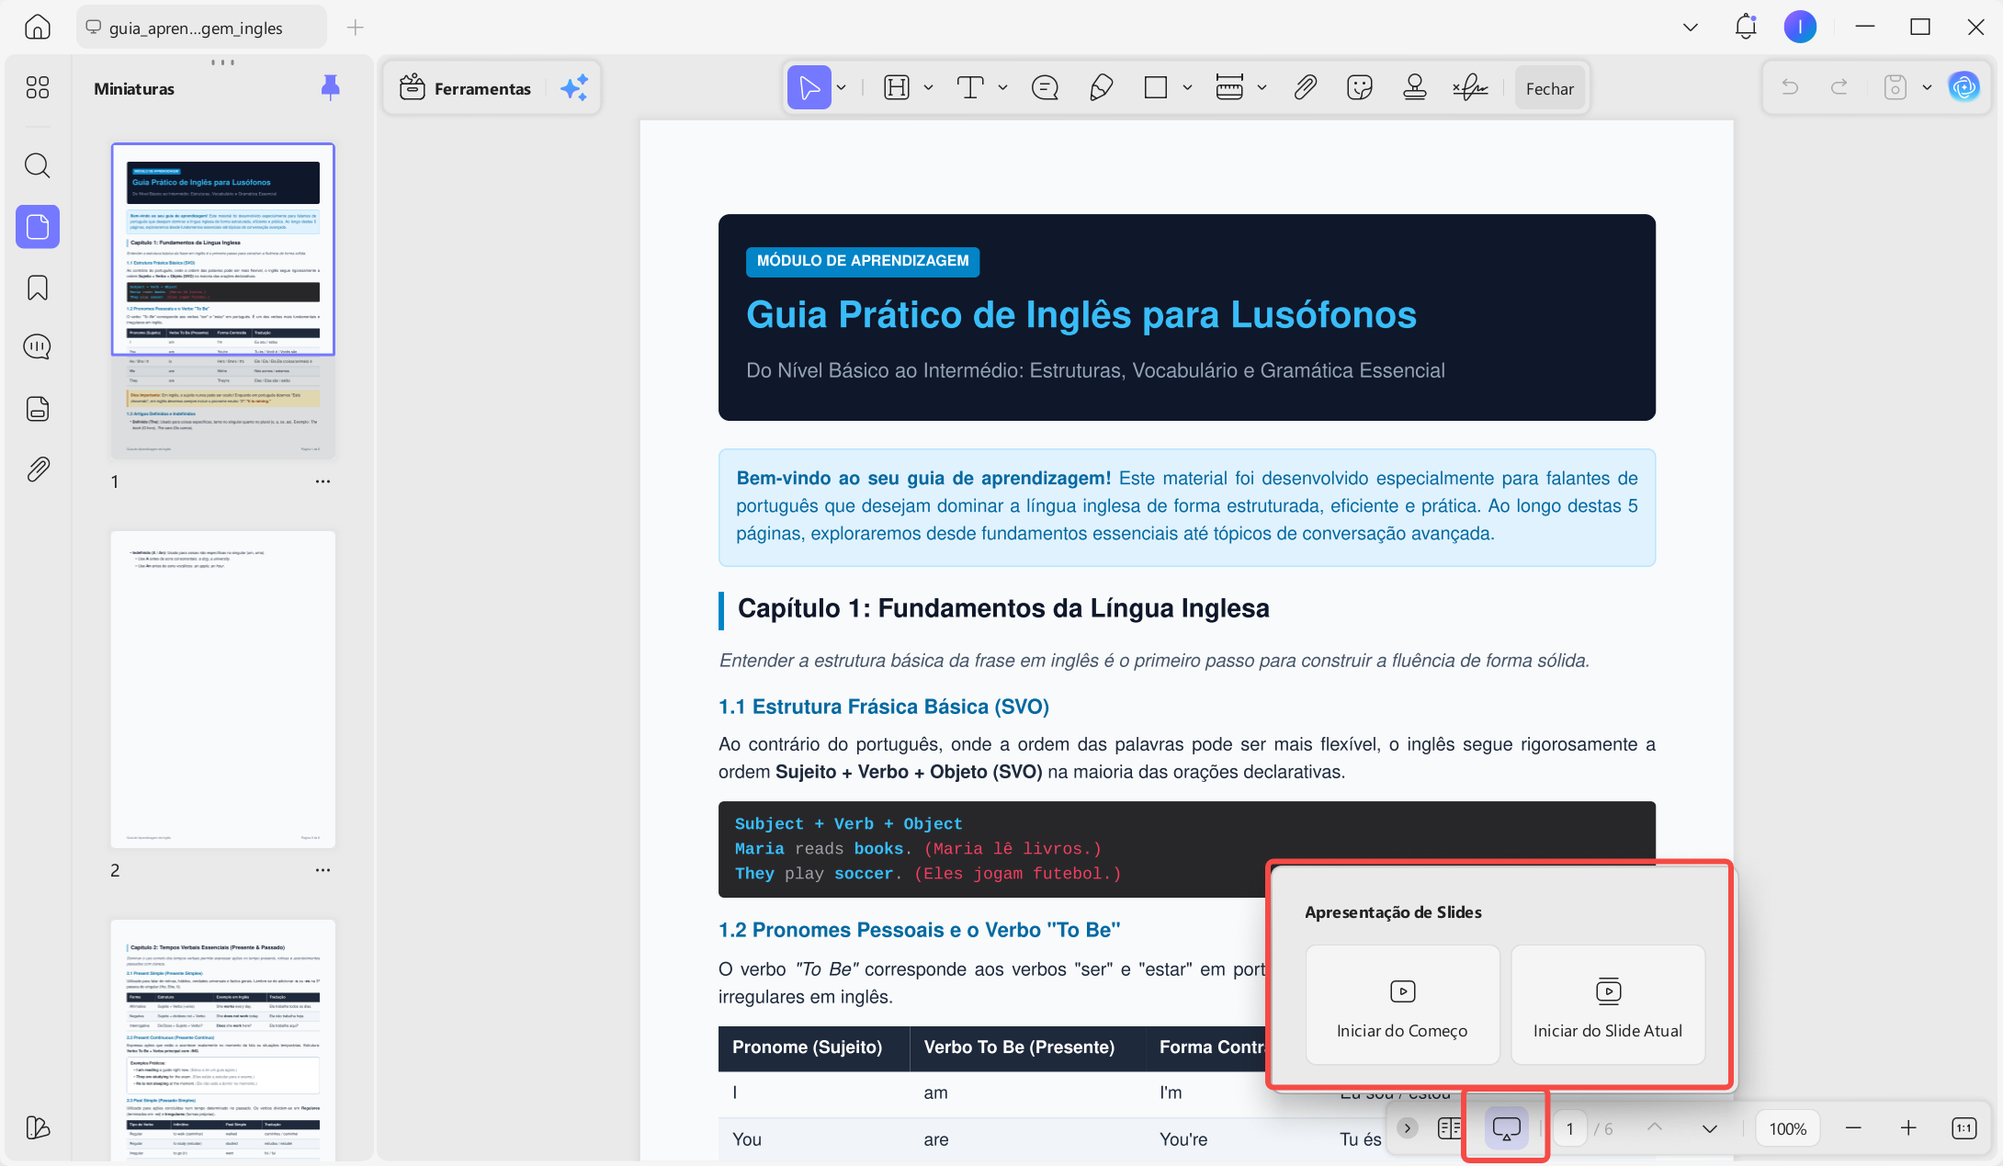Open the Fields sidebar icon
The width and height of the screenshot is (2003, 1166).
click(x=38, y=408)
